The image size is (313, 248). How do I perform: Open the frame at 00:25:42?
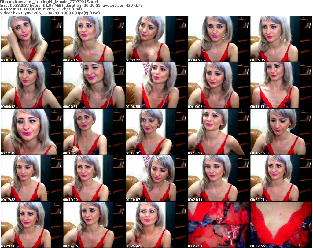point(156,225)
